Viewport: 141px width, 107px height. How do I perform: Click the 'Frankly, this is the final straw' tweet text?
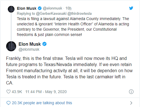(69, 70)
